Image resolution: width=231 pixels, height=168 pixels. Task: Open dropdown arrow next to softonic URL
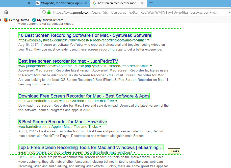pos(116,101)
